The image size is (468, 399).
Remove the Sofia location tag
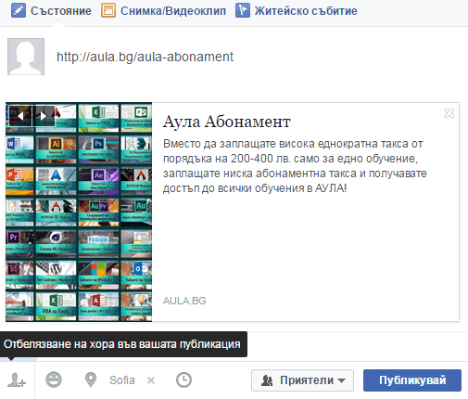tap(151, 380)
